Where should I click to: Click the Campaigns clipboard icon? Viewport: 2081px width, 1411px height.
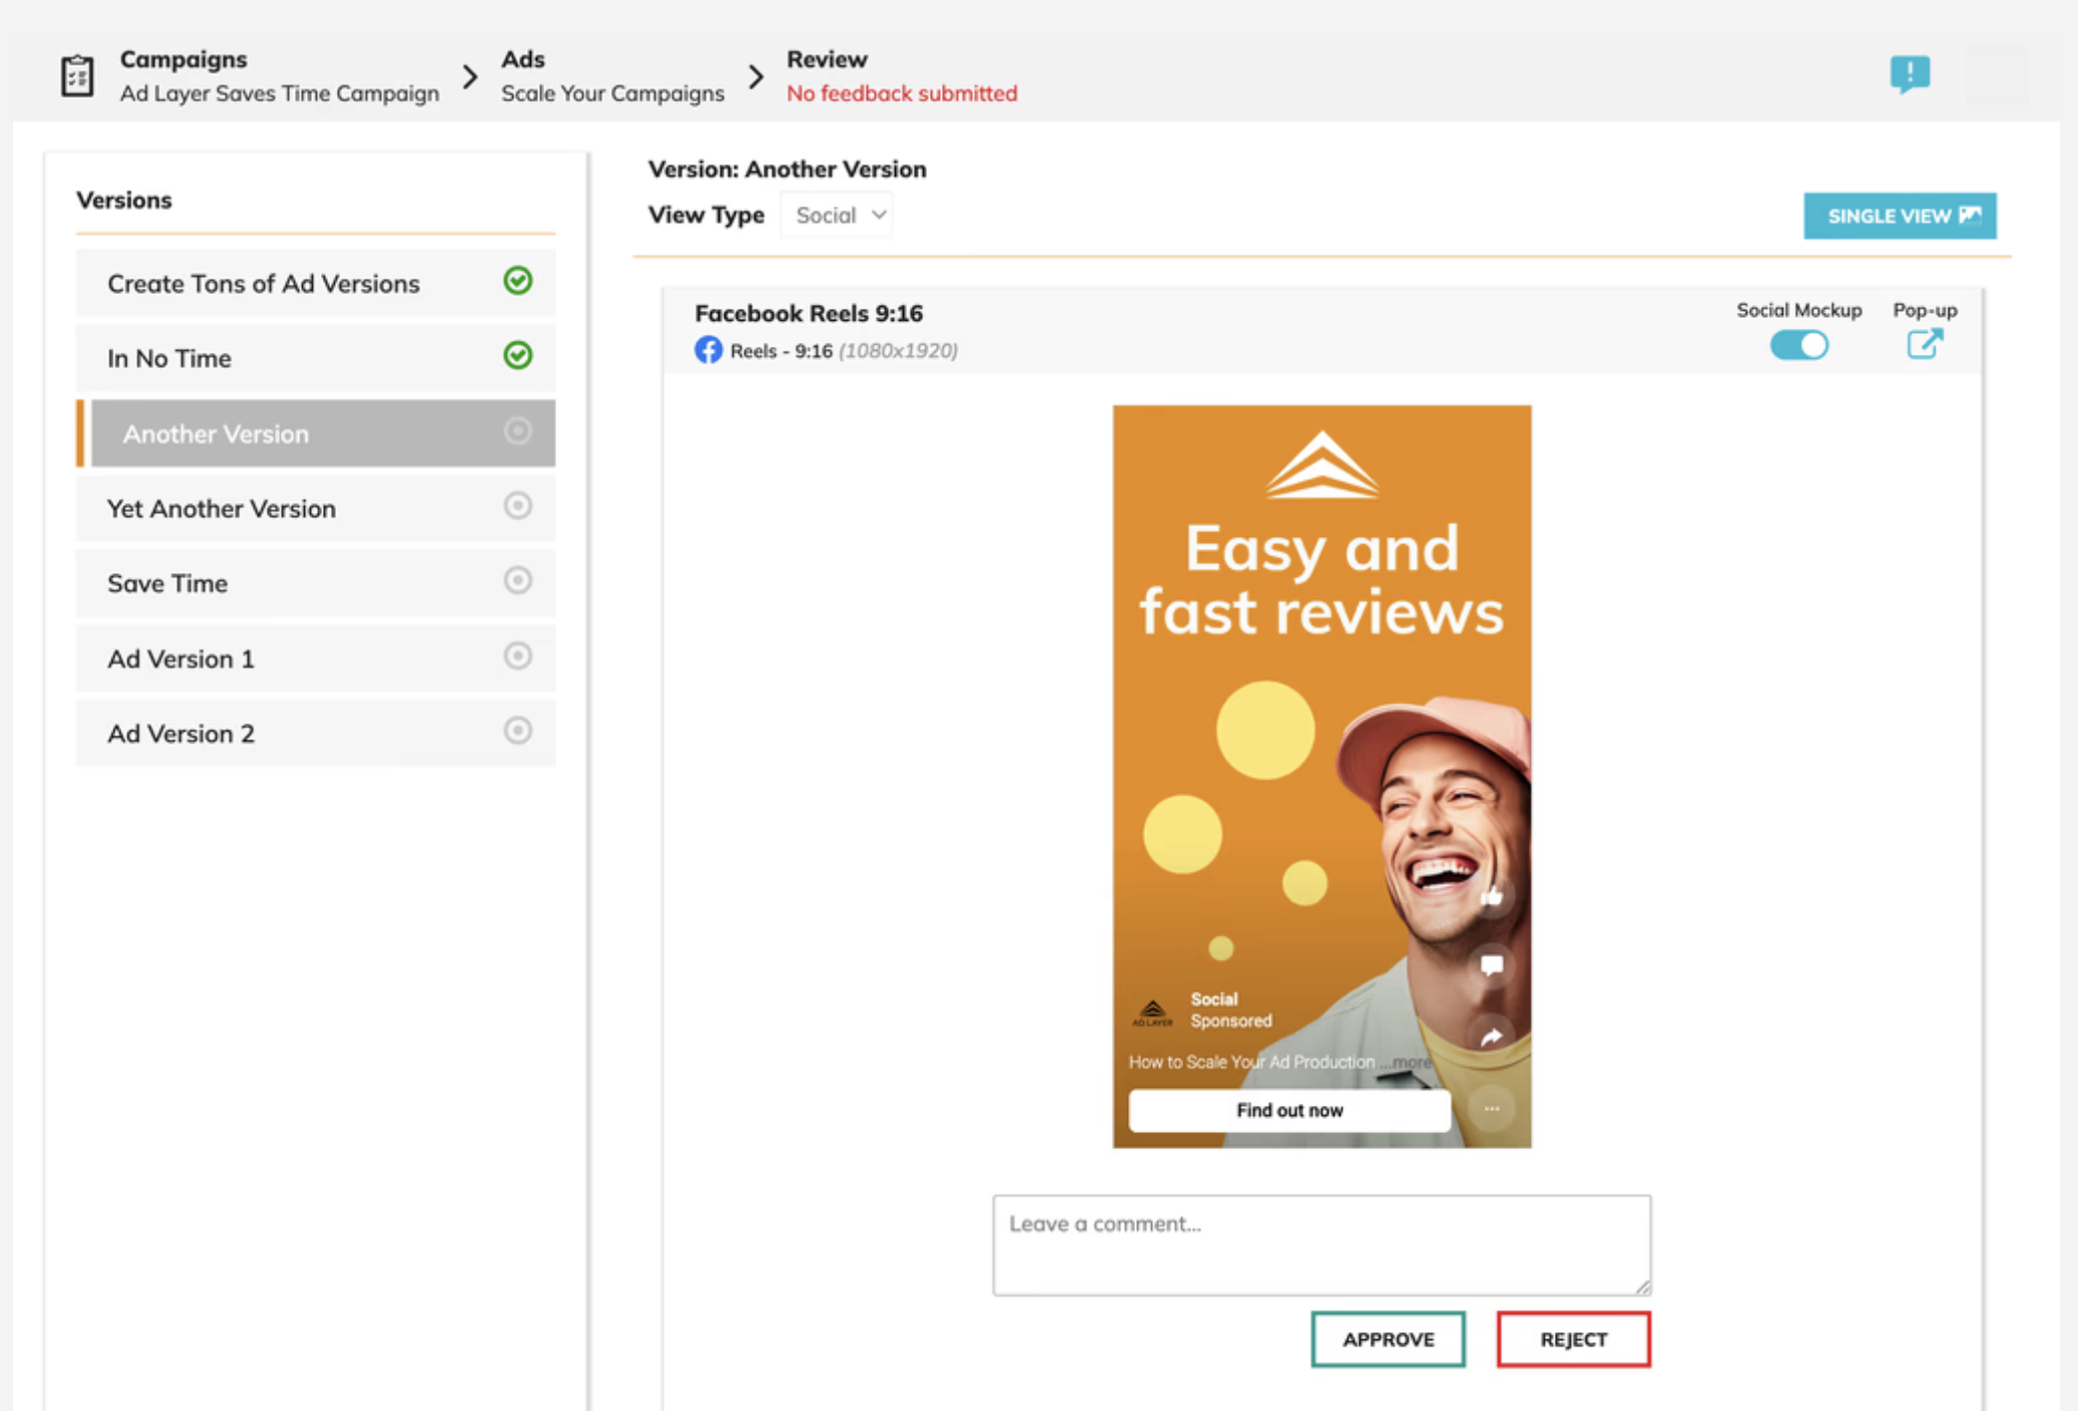tap(77, 76)
